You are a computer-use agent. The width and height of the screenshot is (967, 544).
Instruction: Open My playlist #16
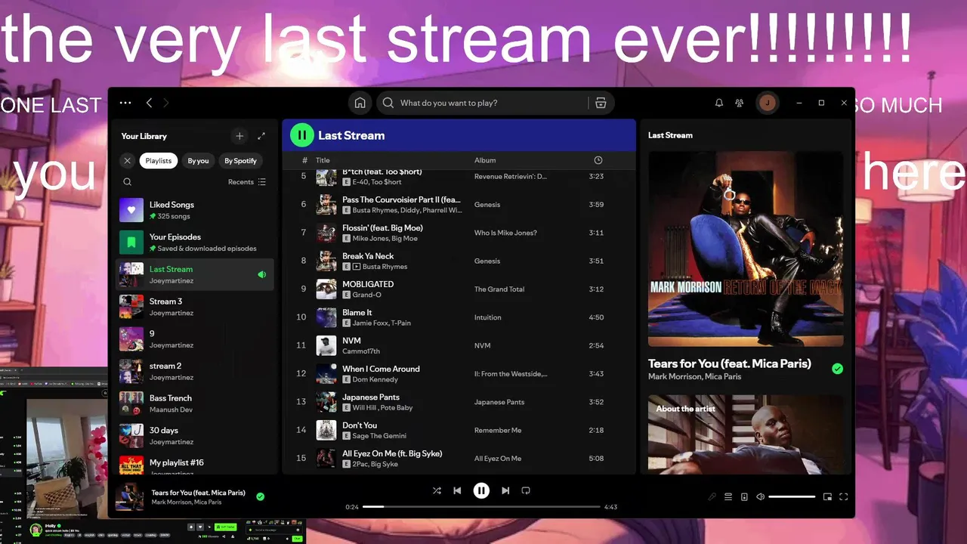pyautogui.click(x=195, y=464)
